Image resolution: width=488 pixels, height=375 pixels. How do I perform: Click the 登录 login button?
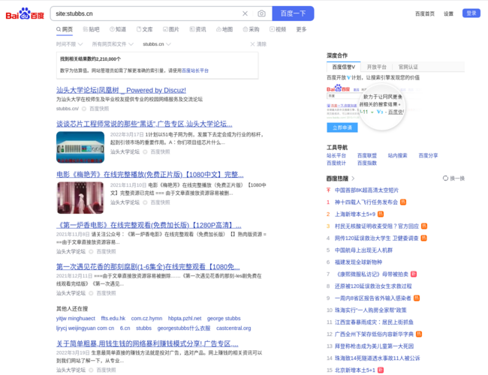(471, 13)
